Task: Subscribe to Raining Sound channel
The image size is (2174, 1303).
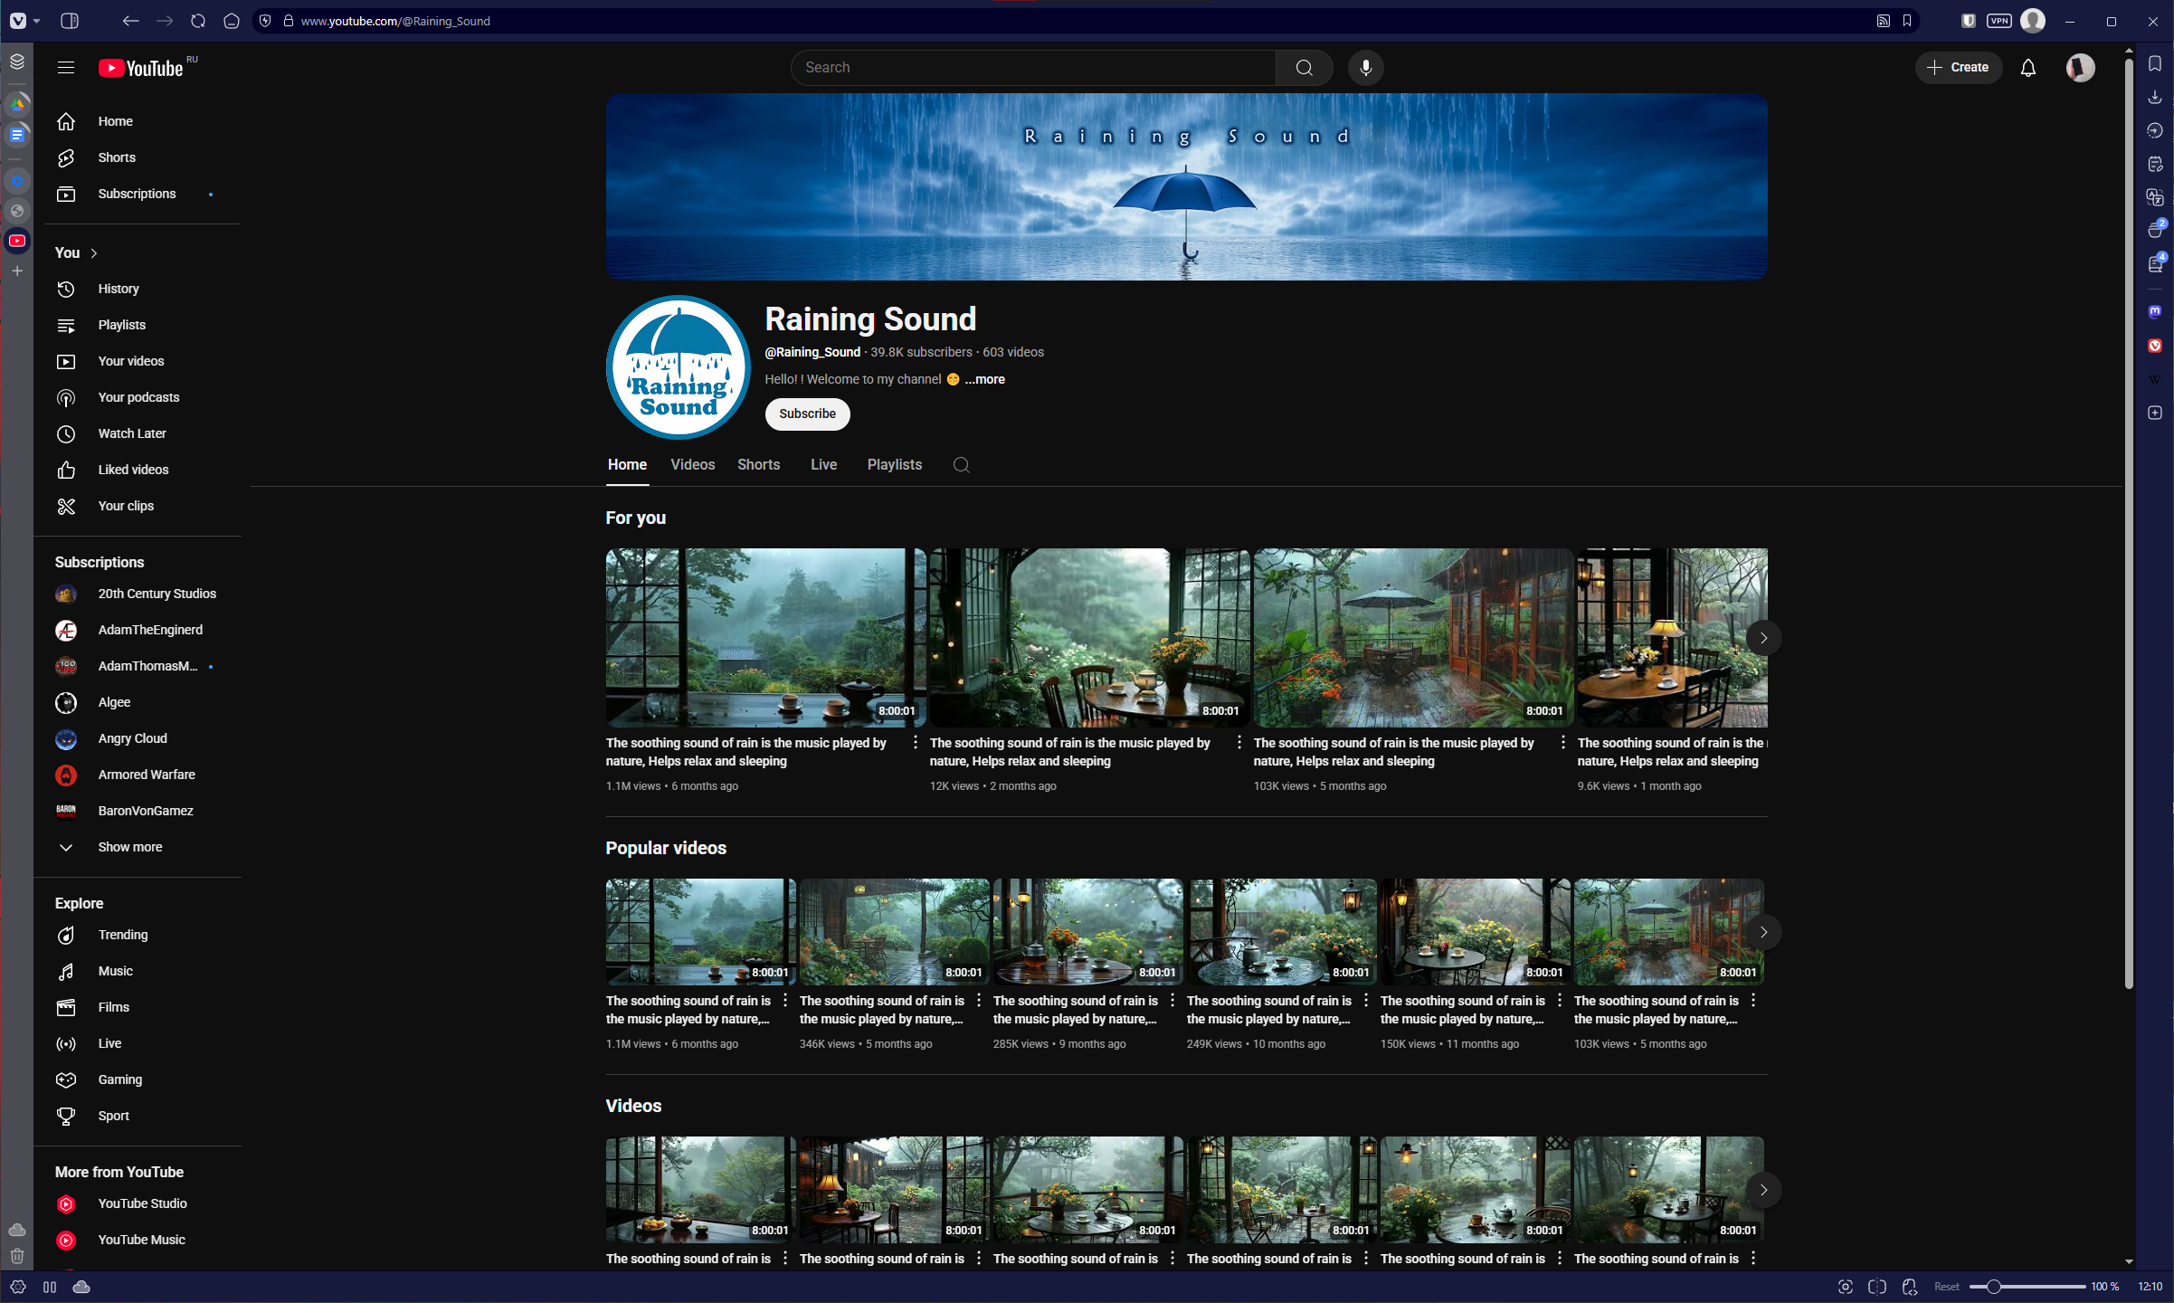Action: 807,414
